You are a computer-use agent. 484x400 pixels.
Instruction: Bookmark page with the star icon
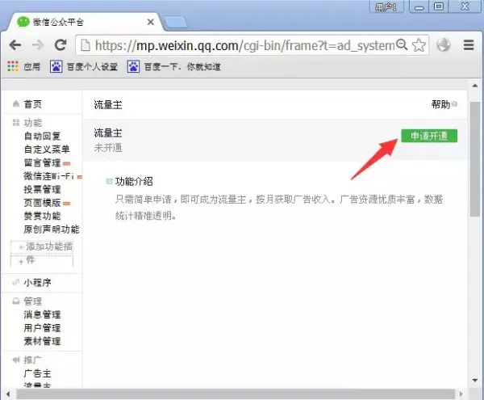419,45
